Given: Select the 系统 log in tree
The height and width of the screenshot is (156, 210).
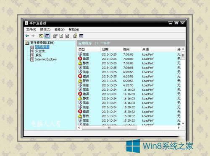Looking at the screenshot, I should click(x=38, y=55).
